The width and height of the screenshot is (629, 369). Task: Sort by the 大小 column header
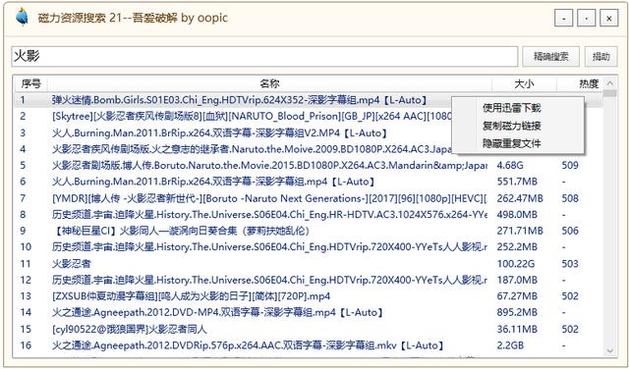[x=524, y=83]
